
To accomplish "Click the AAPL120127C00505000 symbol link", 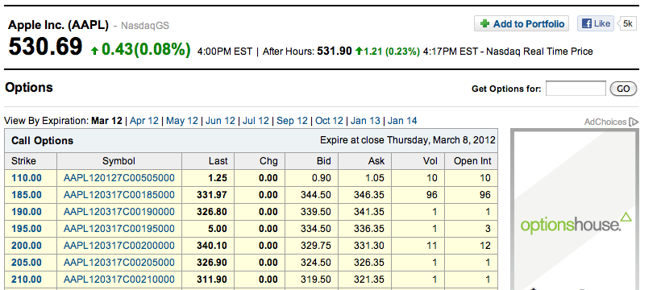I will tap(118, 178).
